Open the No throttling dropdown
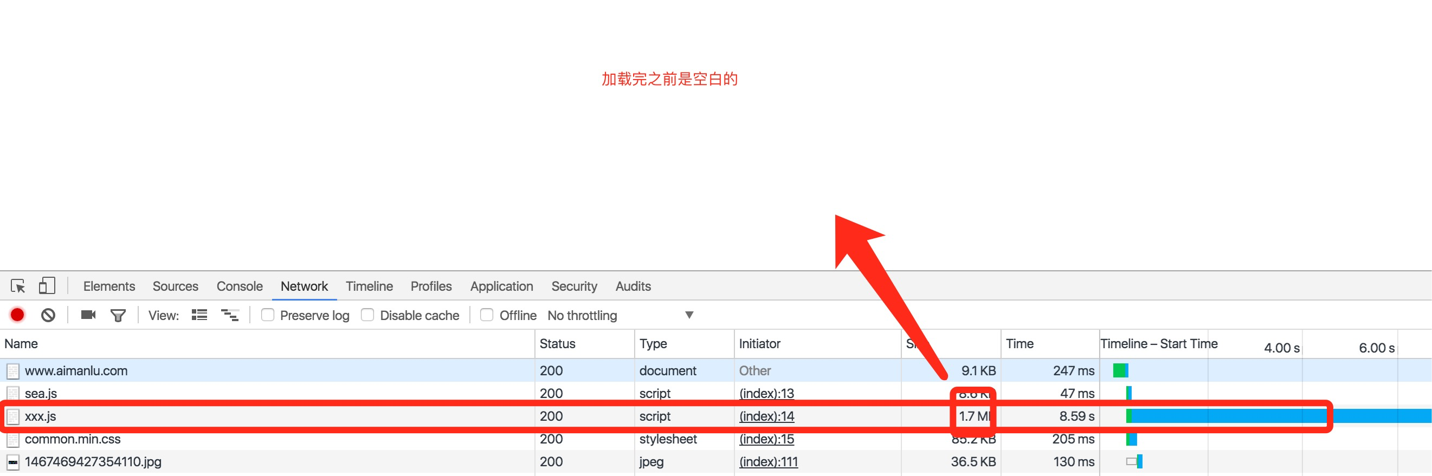The height and width of the screenshot is (476, 1432). (620, 315)
